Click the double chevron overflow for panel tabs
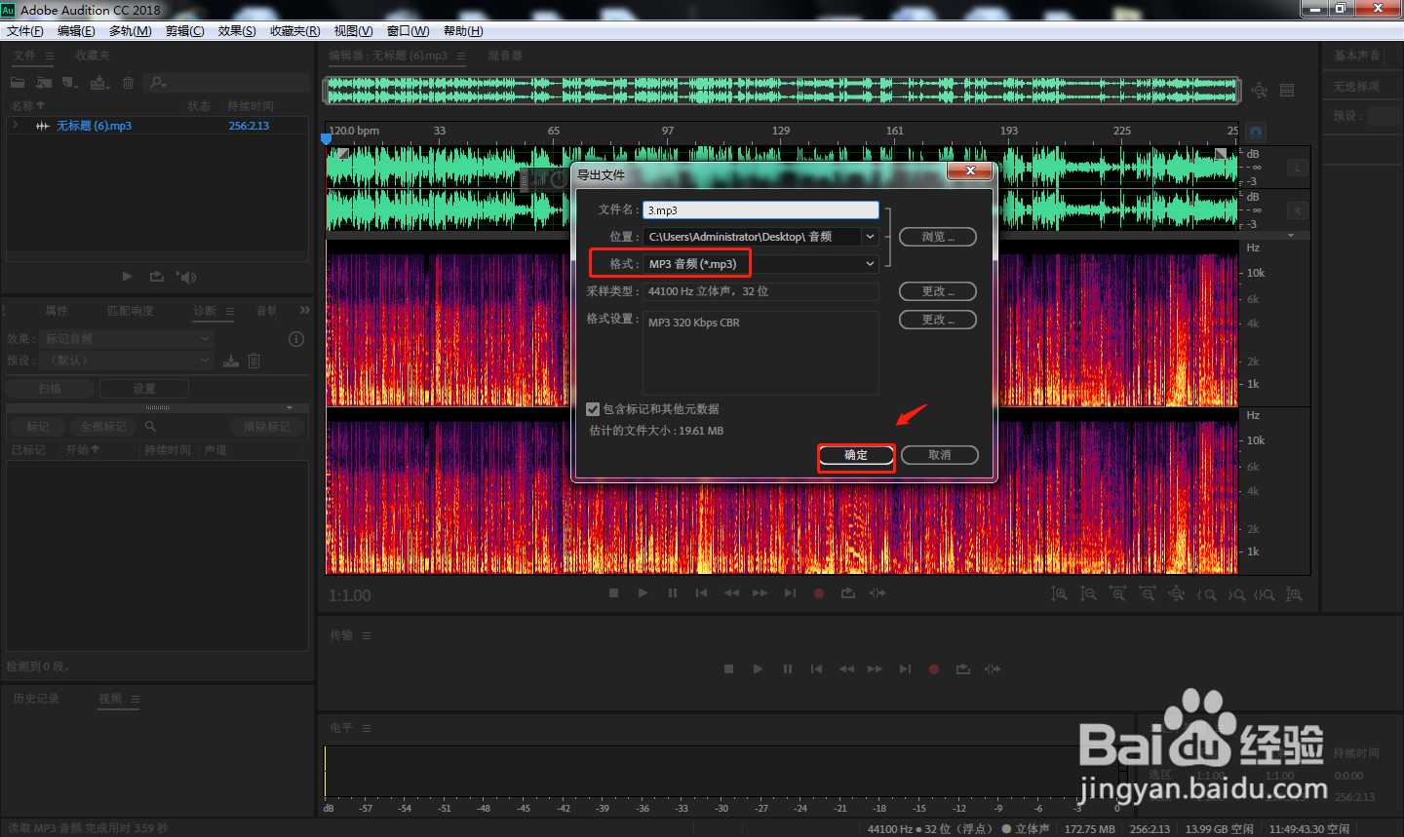Image resolution: width=1404 pixels, height=837 pixels. point(304,310)
